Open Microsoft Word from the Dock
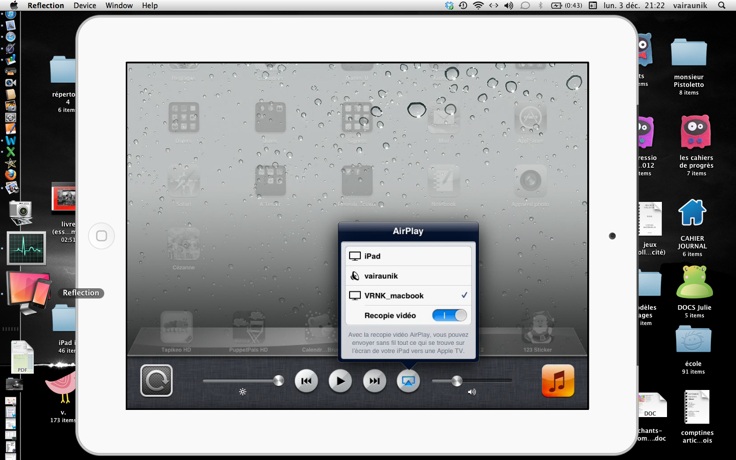736x460 pixels. click(10, 141)
